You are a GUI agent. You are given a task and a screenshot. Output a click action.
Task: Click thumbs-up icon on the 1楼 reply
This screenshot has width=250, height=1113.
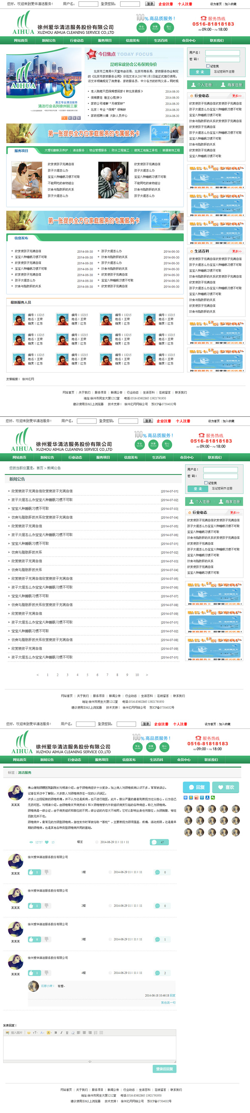coord(32,872)
